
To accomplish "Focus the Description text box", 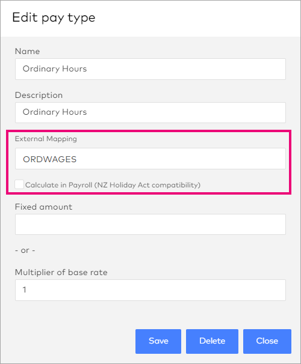I will (x=150, y=112).
